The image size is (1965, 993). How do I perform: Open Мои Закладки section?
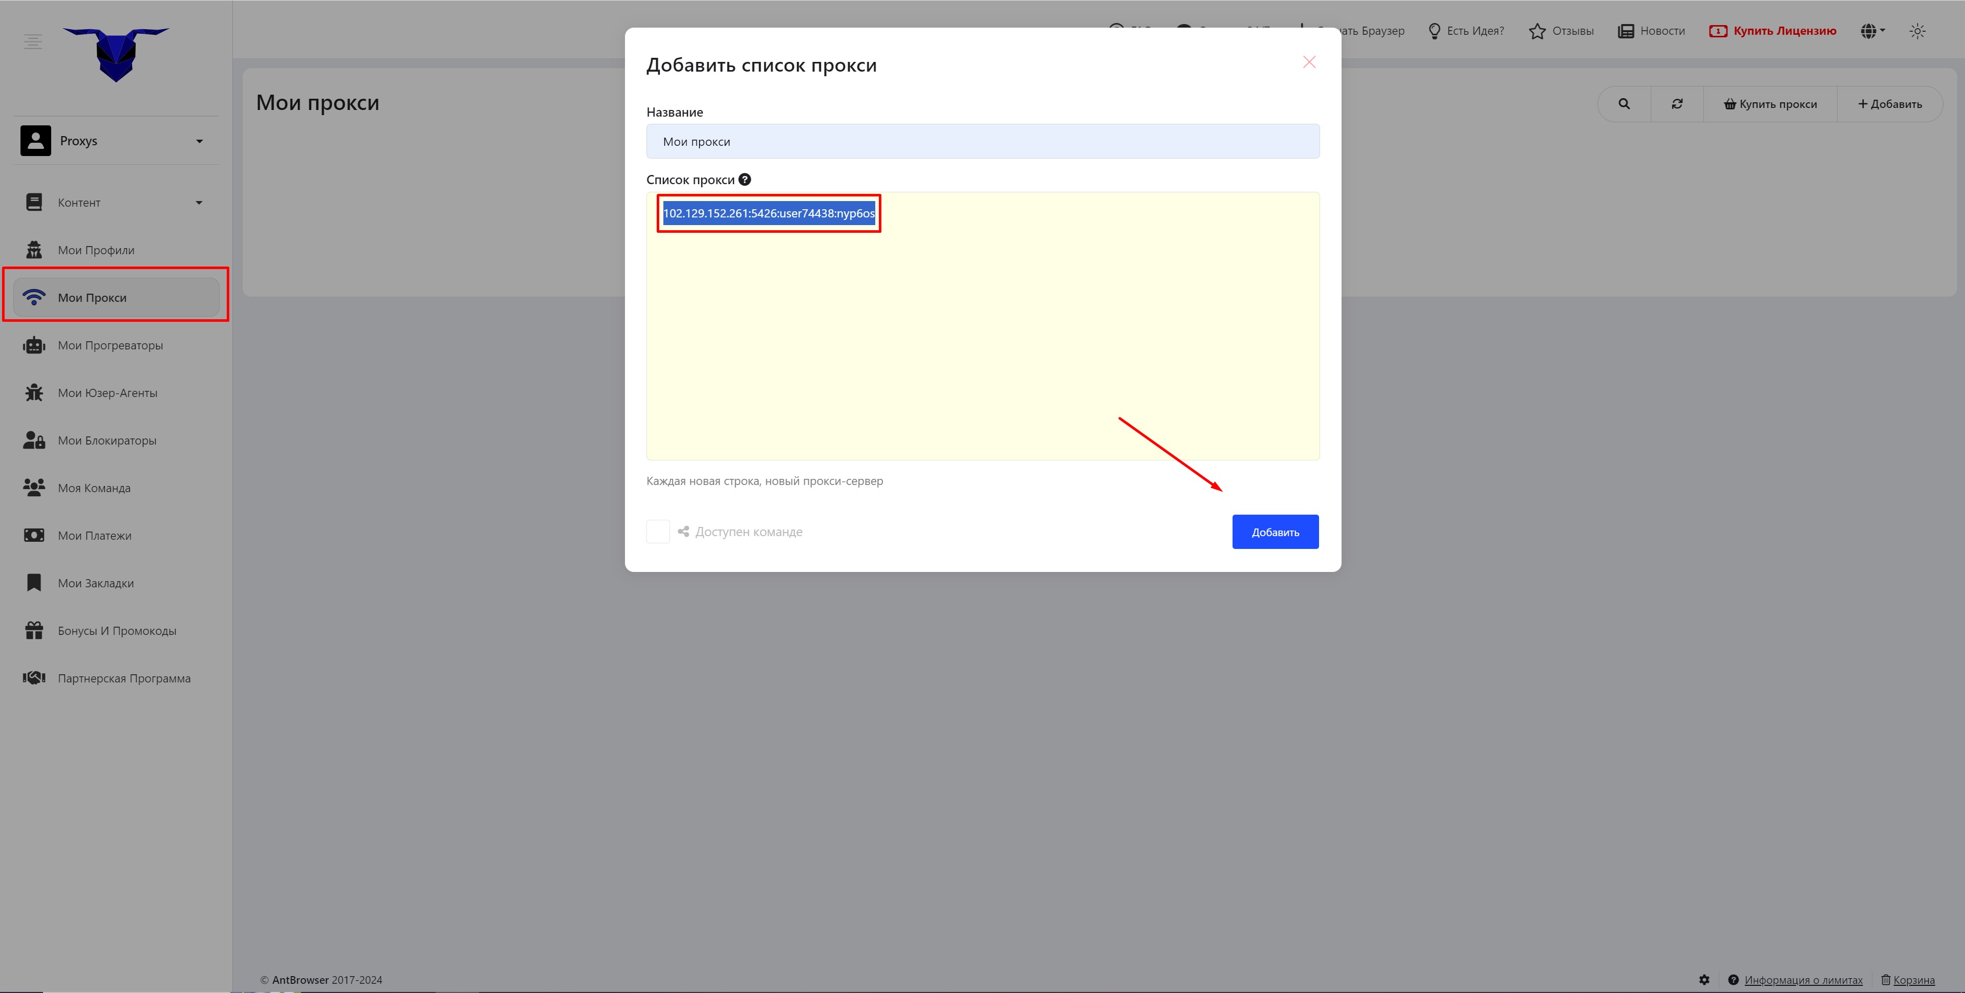(x=116, y=583)
